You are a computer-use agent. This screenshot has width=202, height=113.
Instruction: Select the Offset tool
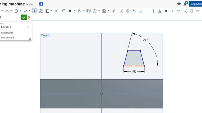[79, 11]
